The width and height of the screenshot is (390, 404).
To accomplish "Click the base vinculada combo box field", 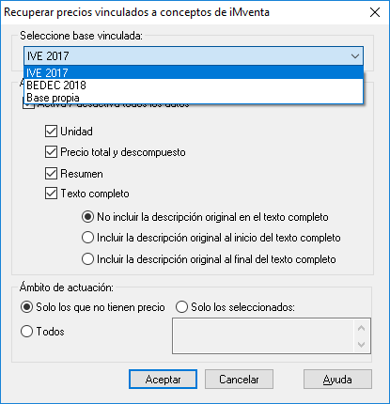I will click(x=194, y=56).
